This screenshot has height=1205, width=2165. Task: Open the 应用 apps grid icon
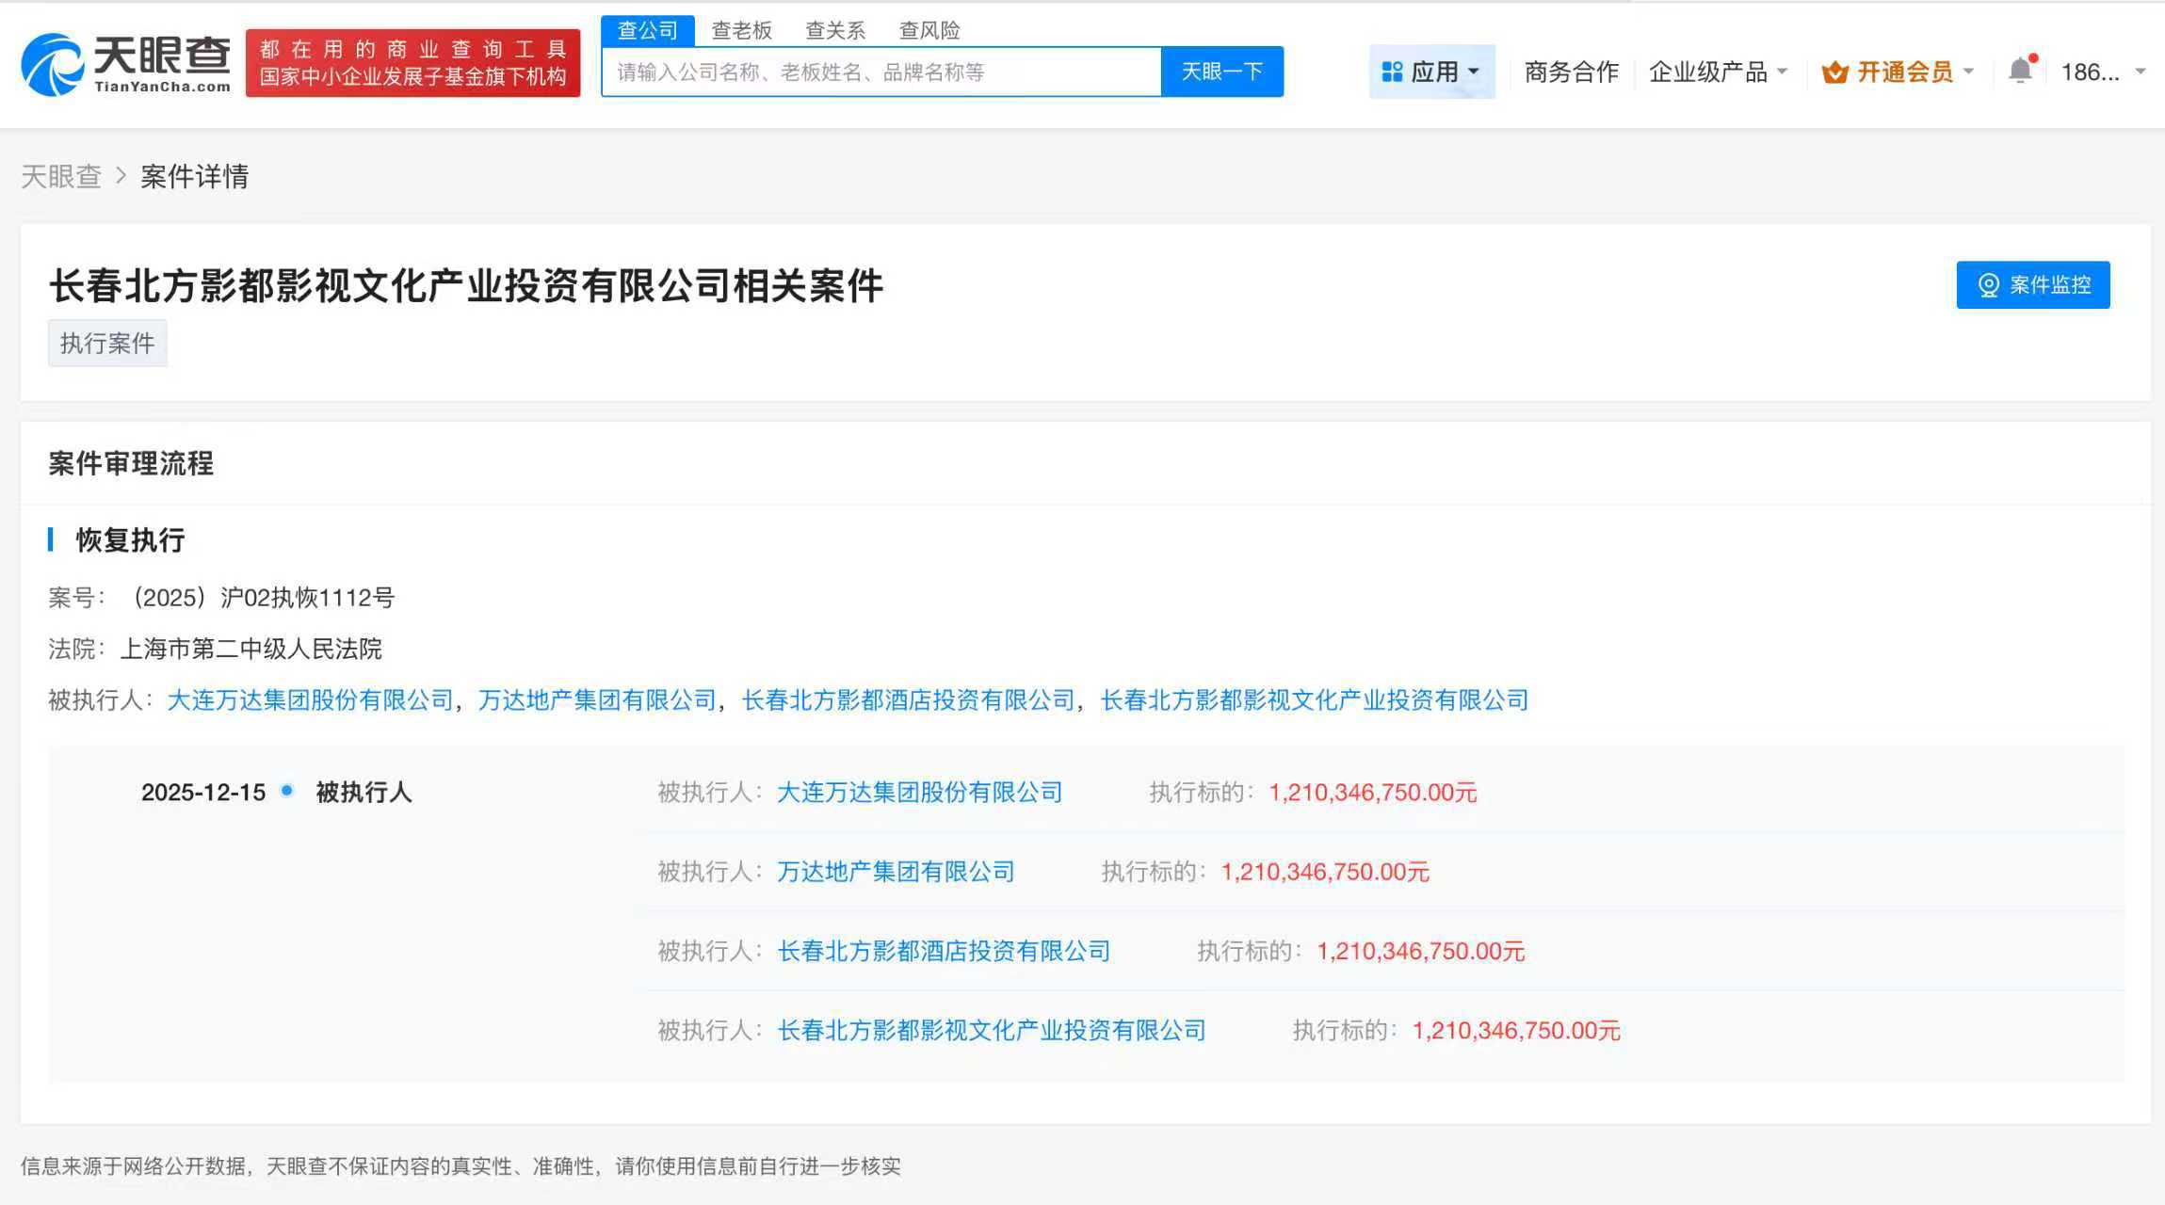pos(1392,71)
